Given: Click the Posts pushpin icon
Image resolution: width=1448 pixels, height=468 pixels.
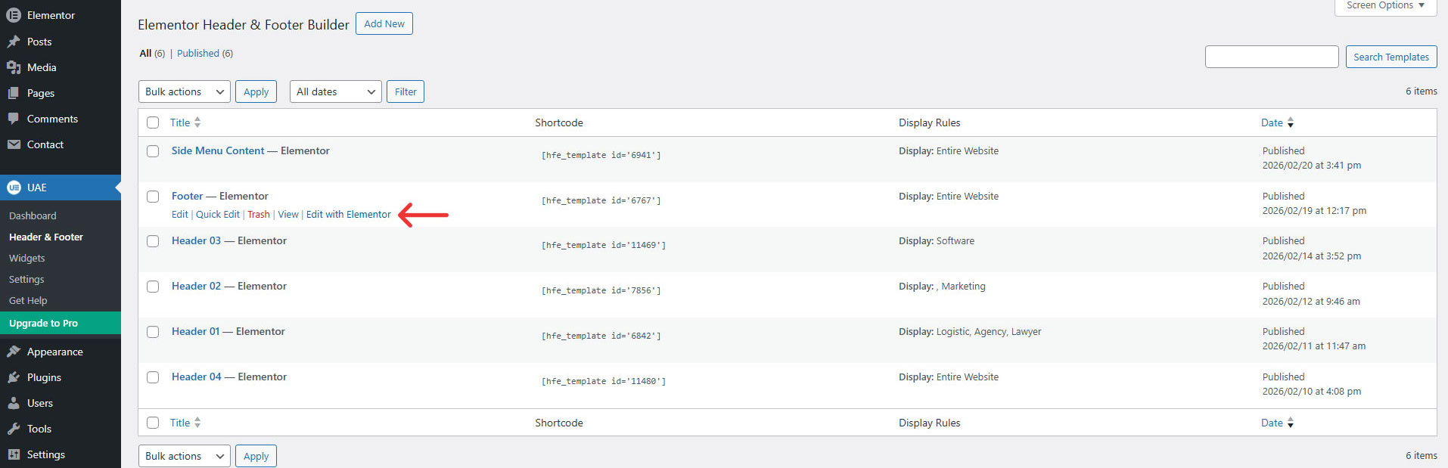Looking at the screenshot, I should click(x=14, y=42).
